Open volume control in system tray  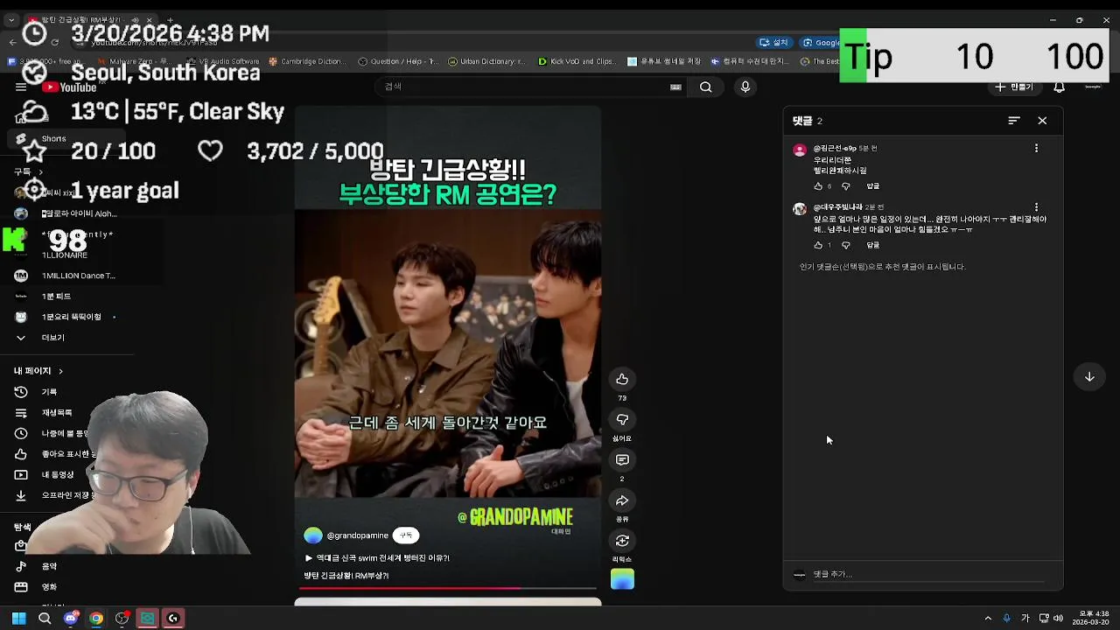[x=1059, y=619]
